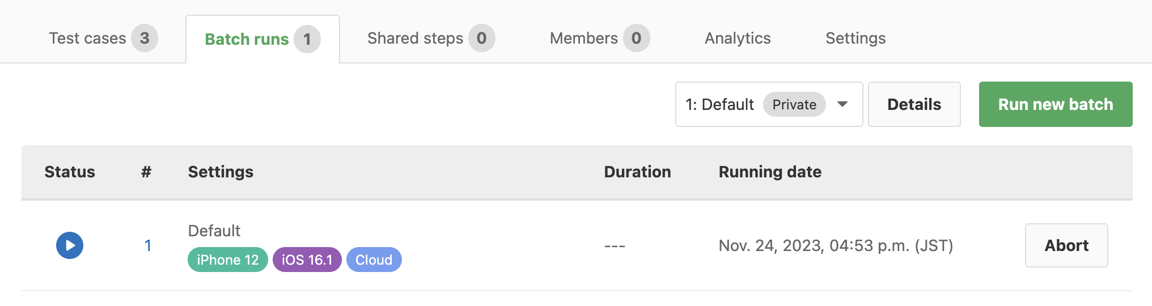1152x306 pixels.
Task: Open the Settings tab
Action: pos(855,38)
